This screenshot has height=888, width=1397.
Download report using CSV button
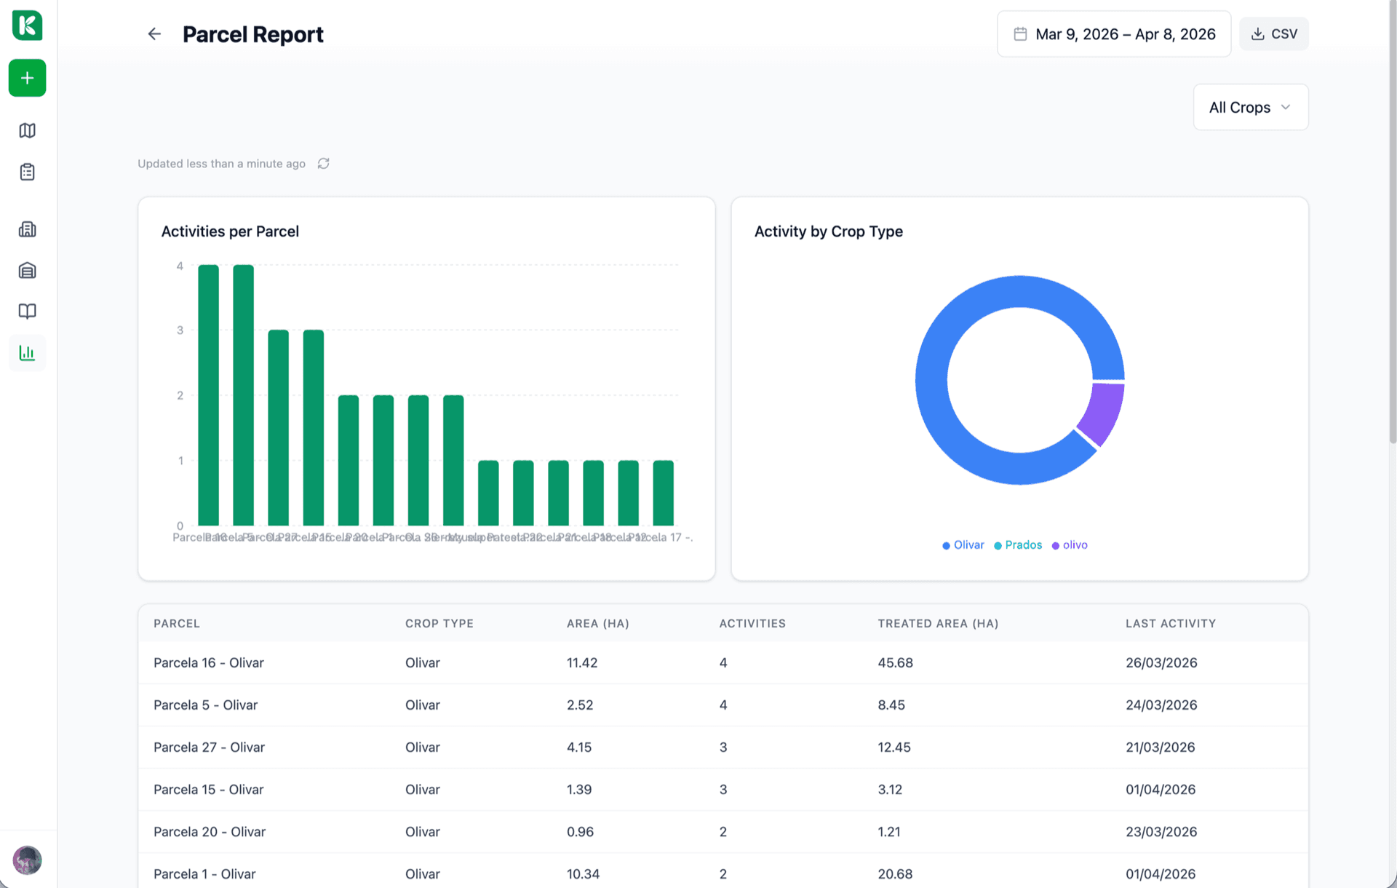tap(1273, 34)
